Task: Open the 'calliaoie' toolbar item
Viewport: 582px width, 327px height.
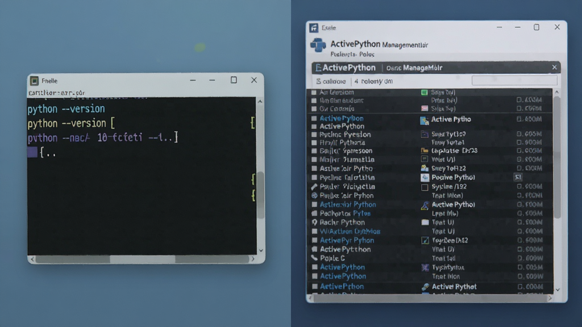Action: [x=331, y=81]
